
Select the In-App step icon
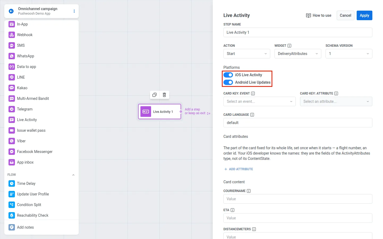pyautogui.click(x=12, y=24)
